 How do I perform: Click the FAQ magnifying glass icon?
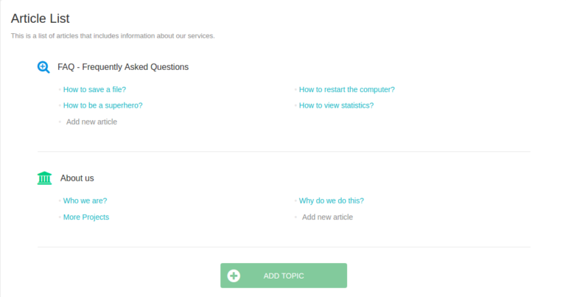(43, 67)
